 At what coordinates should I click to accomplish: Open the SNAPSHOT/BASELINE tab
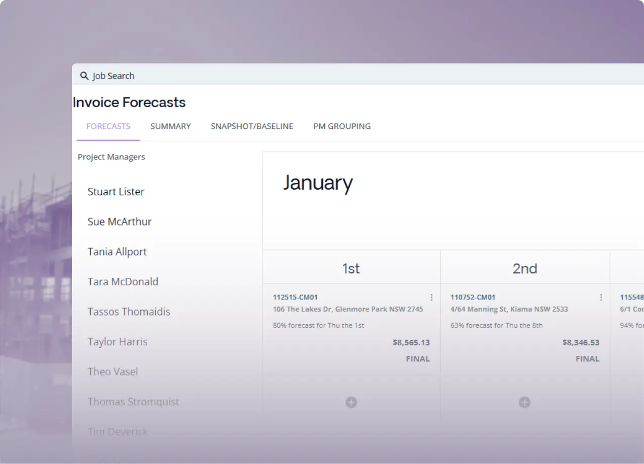click(252, 126)
